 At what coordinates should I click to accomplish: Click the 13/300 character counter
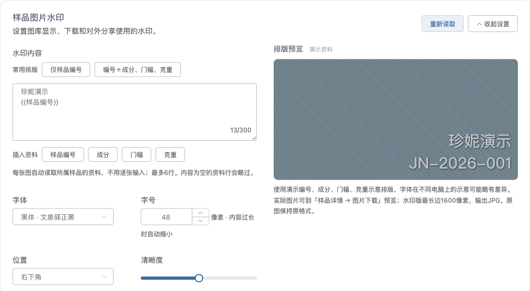pyautogui.click(x=241, y=130)
